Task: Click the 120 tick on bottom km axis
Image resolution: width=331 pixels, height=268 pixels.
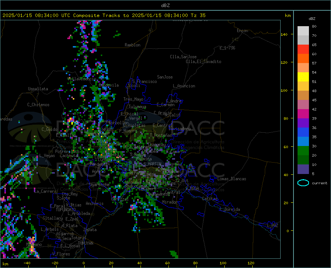Action: tap(251, 263)
